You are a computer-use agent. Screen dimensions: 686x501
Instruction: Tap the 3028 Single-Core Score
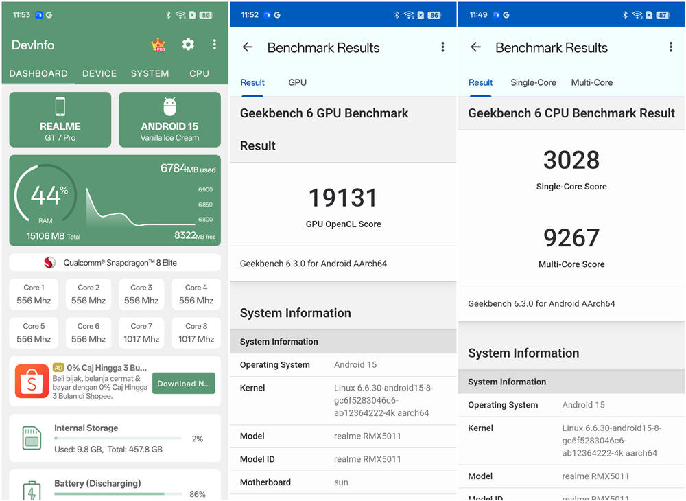(x=571, y=160)
